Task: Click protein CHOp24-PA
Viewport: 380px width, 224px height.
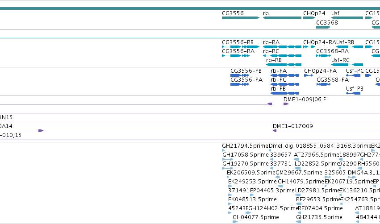Action: pos(309,75)
